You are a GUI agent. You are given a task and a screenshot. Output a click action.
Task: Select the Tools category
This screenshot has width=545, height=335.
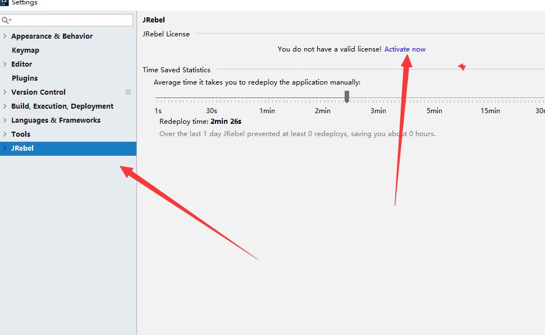(x=21, y=134)
